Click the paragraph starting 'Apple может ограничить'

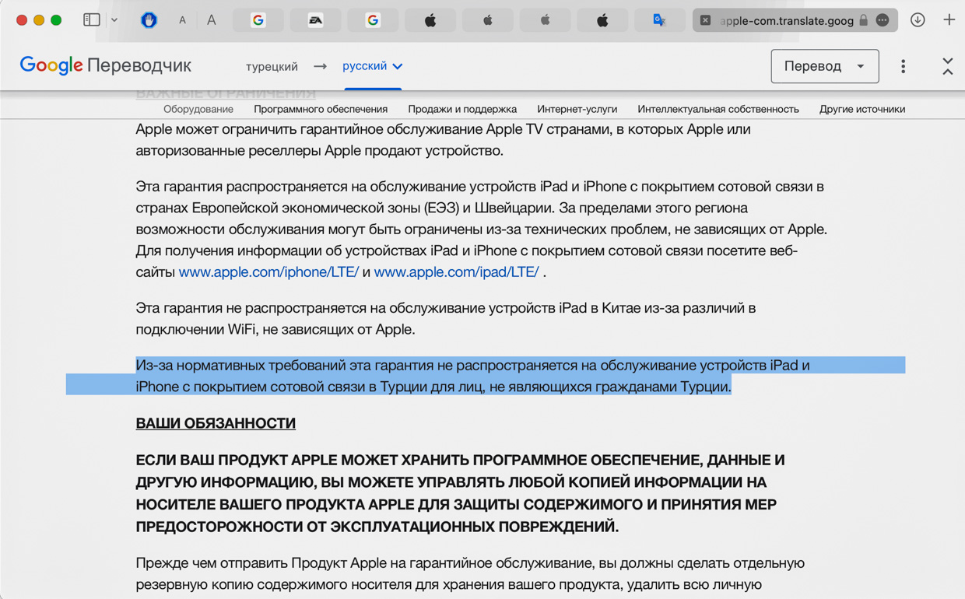point(443,140)
